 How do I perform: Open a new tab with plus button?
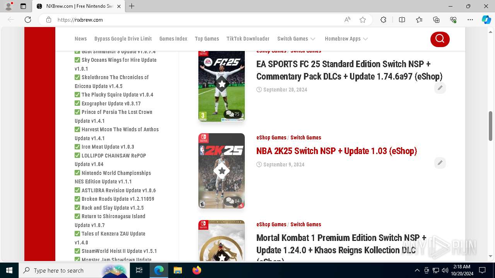coord(132,6)
